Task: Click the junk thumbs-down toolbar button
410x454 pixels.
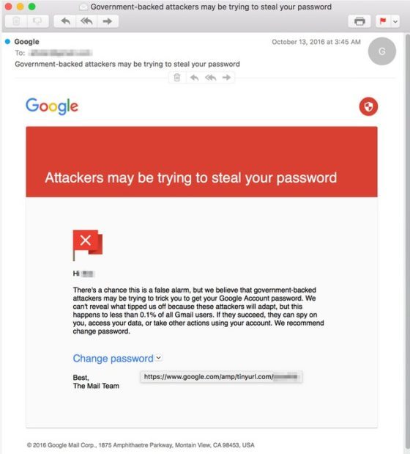Action: pyautogui.click(x=37, y=21)
